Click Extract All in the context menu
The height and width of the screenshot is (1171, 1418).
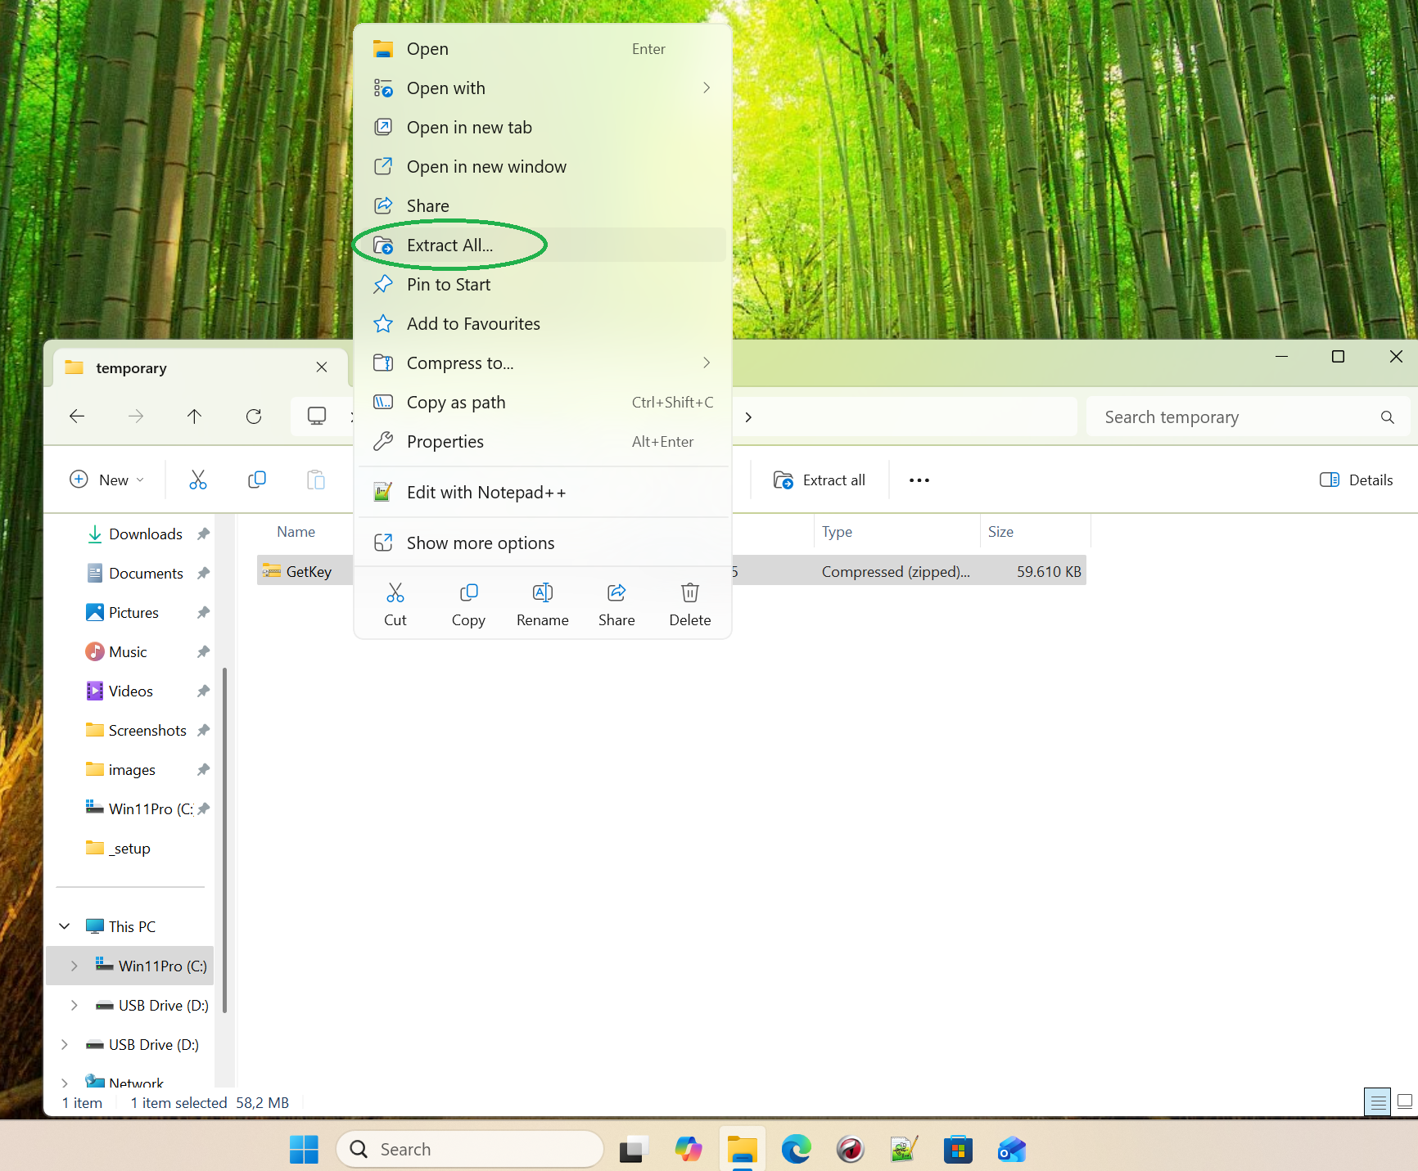[x=449, y=245]
